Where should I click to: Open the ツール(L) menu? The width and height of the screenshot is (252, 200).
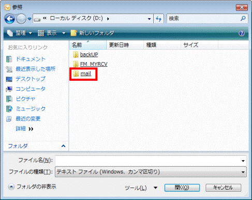pos(136,188)
